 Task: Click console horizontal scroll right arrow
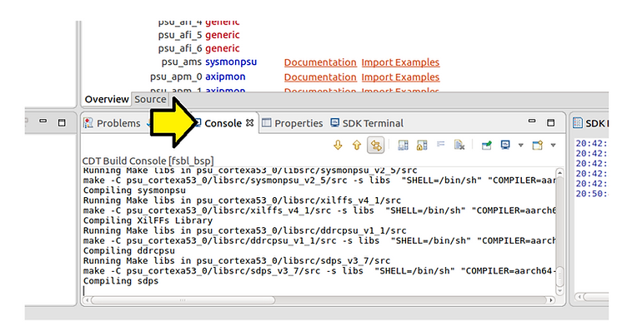[551, 300]
